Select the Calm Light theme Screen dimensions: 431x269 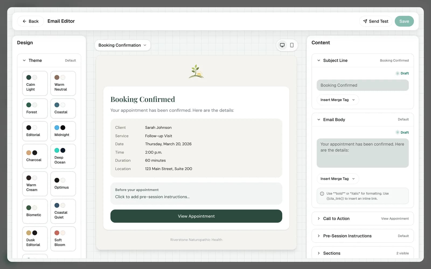pos(35,83)
